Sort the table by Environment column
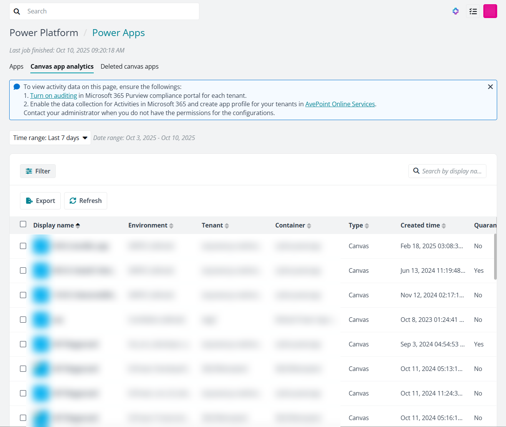The width and height of the screenshot is (506, 427). pos(172,225)
